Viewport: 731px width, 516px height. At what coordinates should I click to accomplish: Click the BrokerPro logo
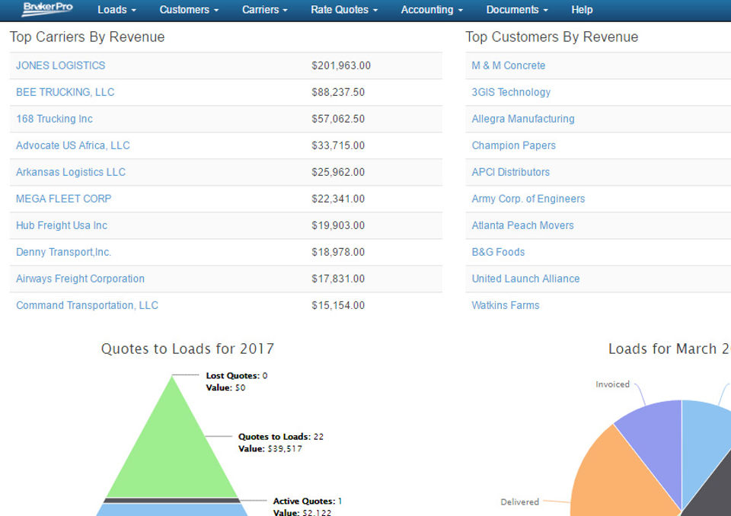(47, 9)
